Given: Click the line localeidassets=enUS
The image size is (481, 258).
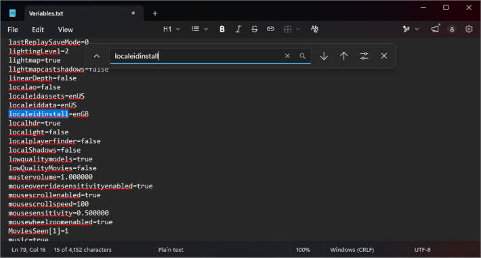Looking at the screenshot, I should pyautogui.click(x=47, y=97).
